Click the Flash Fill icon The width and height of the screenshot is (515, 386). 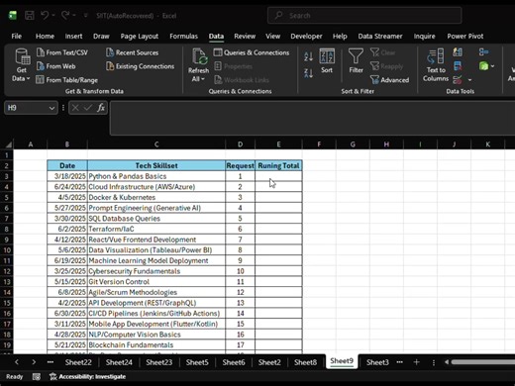[458, 52]
